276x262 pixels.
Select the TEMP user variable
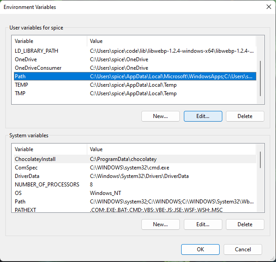click(21, 85)
